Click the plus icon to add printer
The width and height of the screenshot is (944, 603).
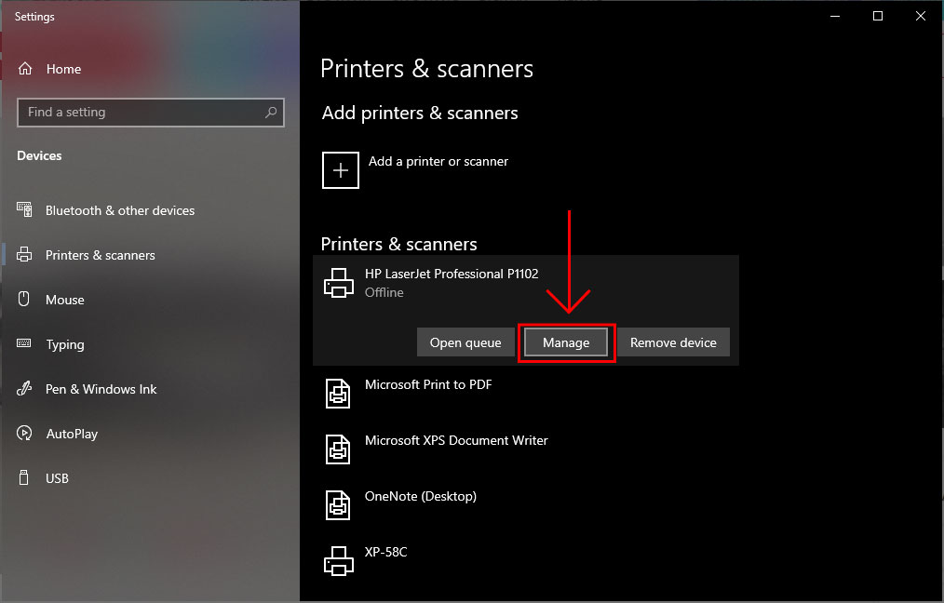341,170
